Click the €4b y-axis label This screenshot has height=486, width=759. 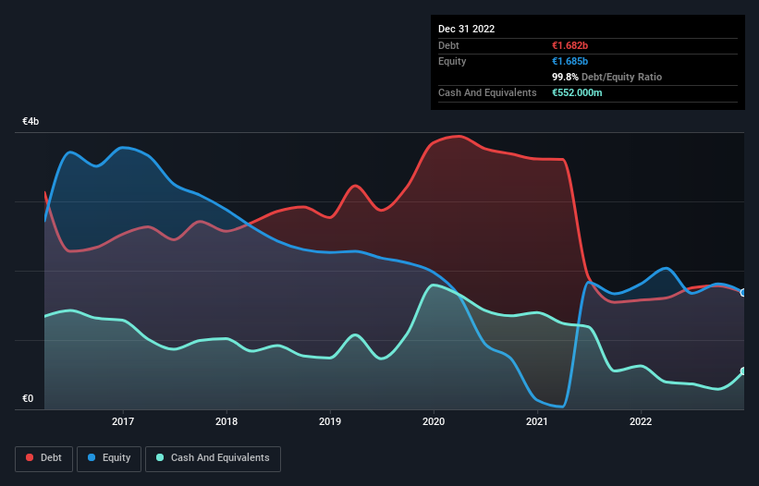point(31,121)
